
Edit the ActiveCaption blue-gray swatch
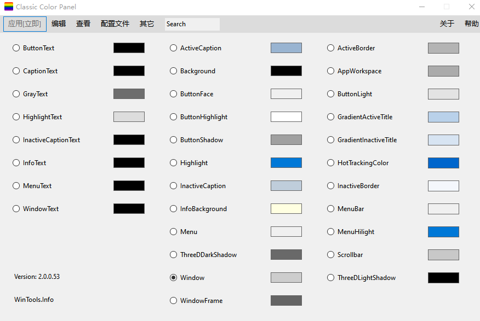(286, 48)
